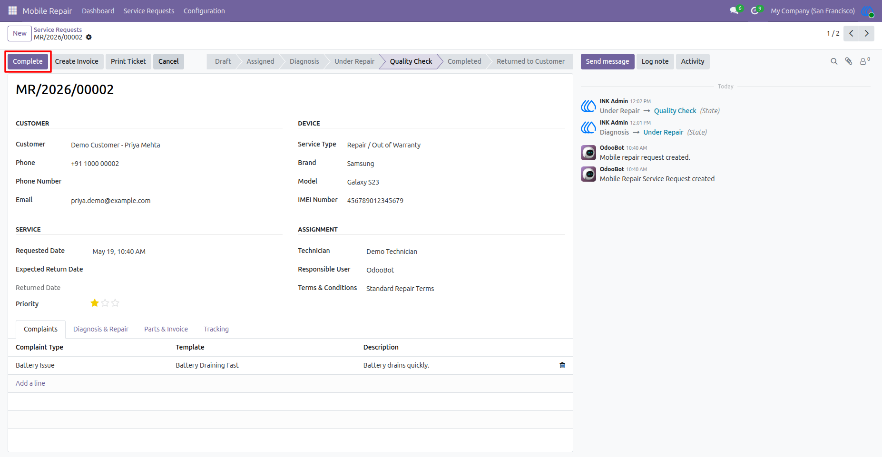The width and height of the screenshot is (882, 457).
Task: Open the Tracking tab
Action: click(216, 329)
